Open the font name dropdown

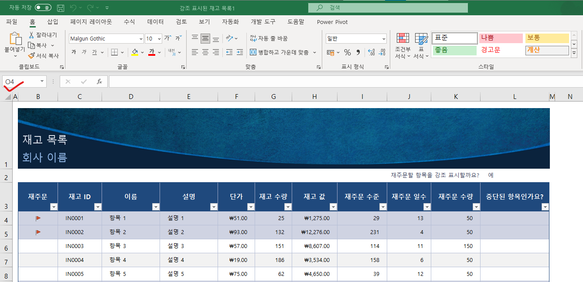pos(140,38)
